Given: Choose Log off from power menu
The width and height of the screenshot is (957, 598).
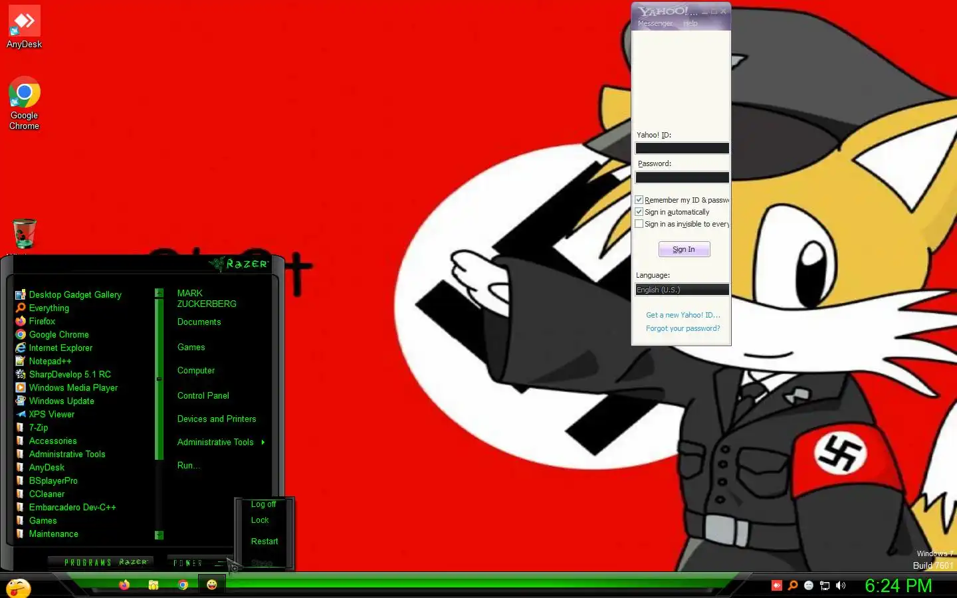Looking at the screenshot, I should [263, 504].
